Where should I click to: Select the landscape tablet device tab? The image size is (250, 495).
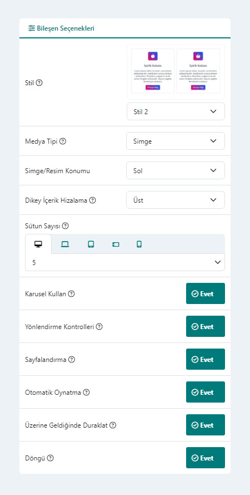tap(116, 244)
